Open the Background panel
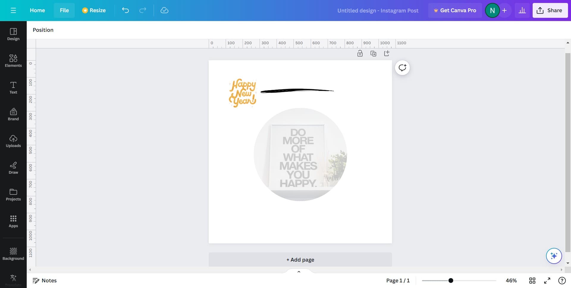571x288 pixels. (13, 254)
